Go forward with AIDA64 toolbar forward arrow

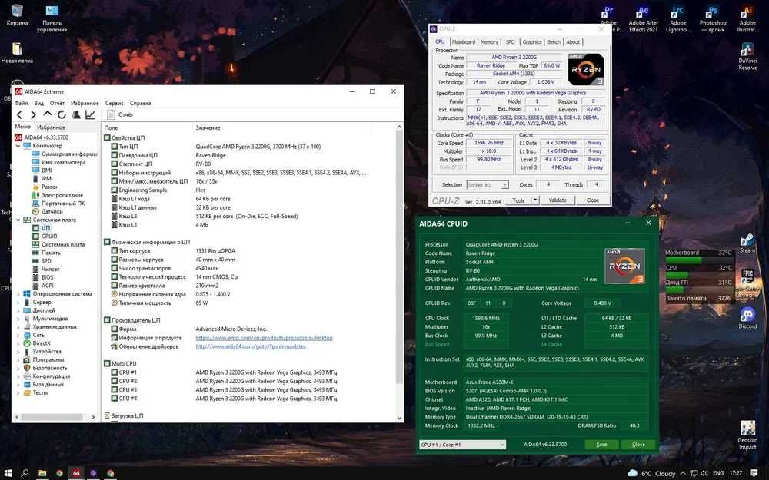(33, 114)
